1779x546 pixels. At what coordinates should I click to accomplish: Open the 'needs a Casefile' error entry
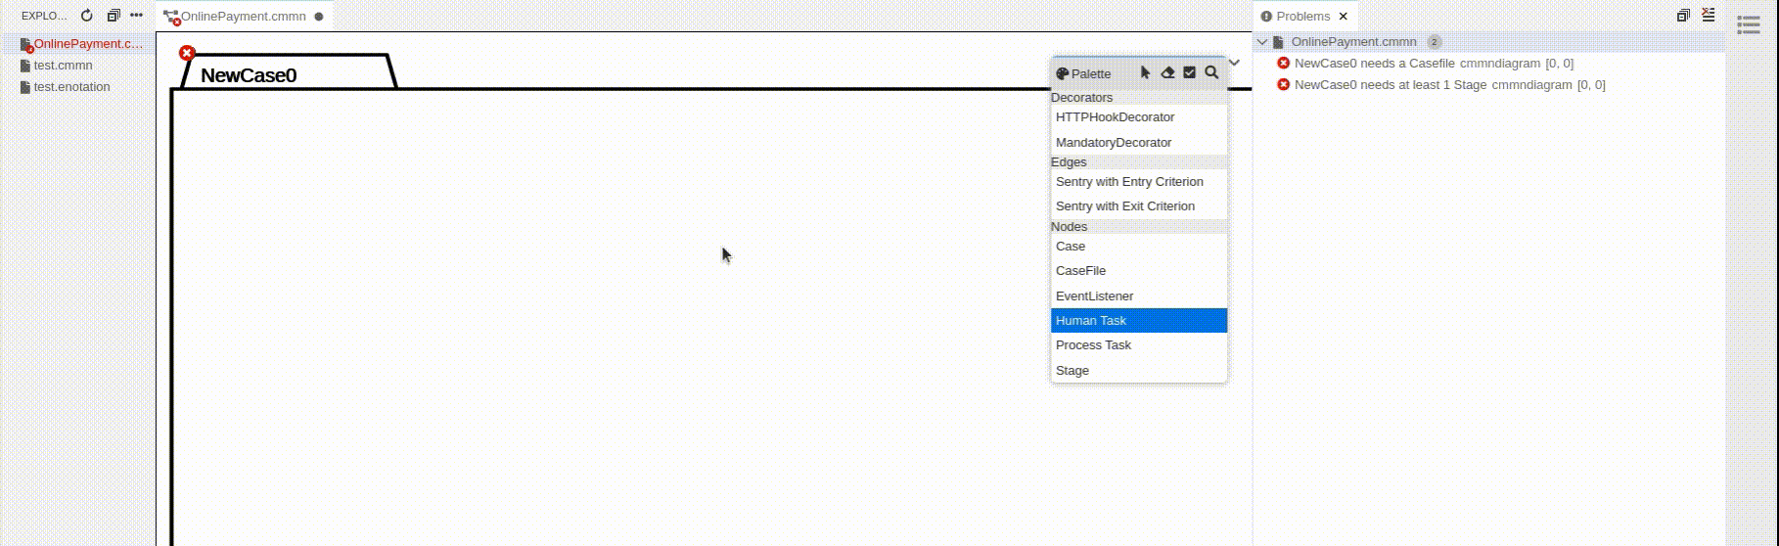pyautogui.click(x=1374, y=64)
